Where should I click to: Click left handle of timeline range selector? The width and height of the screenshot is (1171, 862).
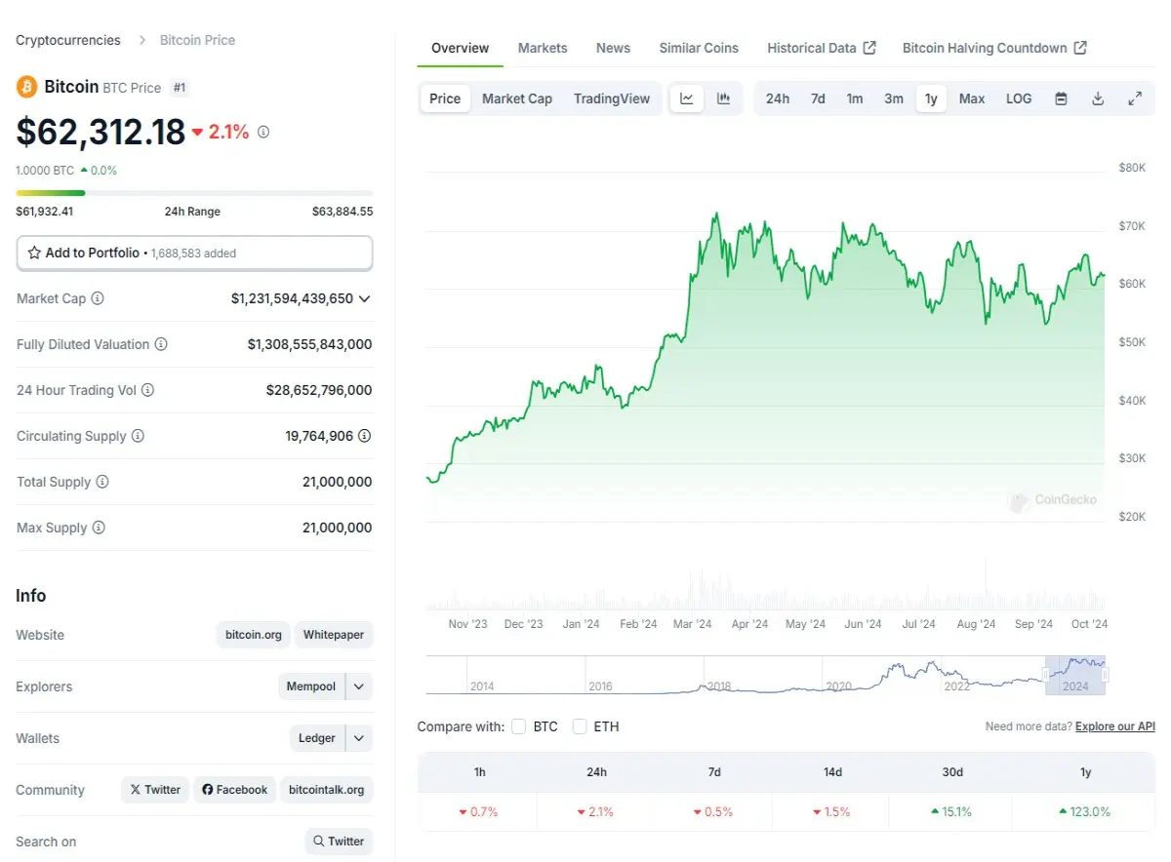tap(1046, 675)
